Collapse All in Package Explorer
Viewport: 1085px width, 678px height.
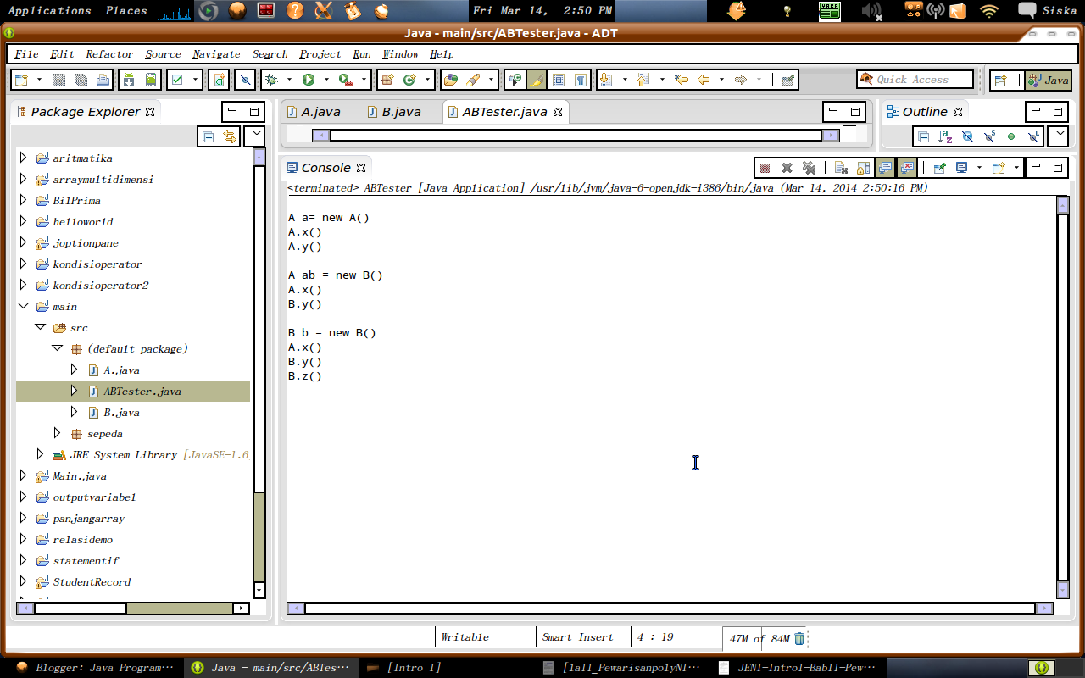(x=206, y=136)
